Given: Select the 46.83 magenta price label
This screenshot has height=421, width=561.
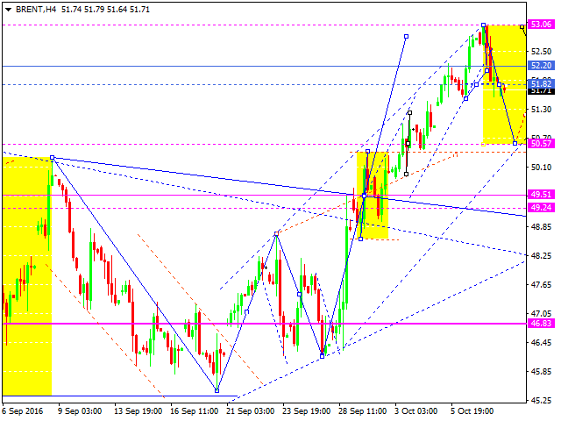Looking at the screenshot, I should 542,324.
